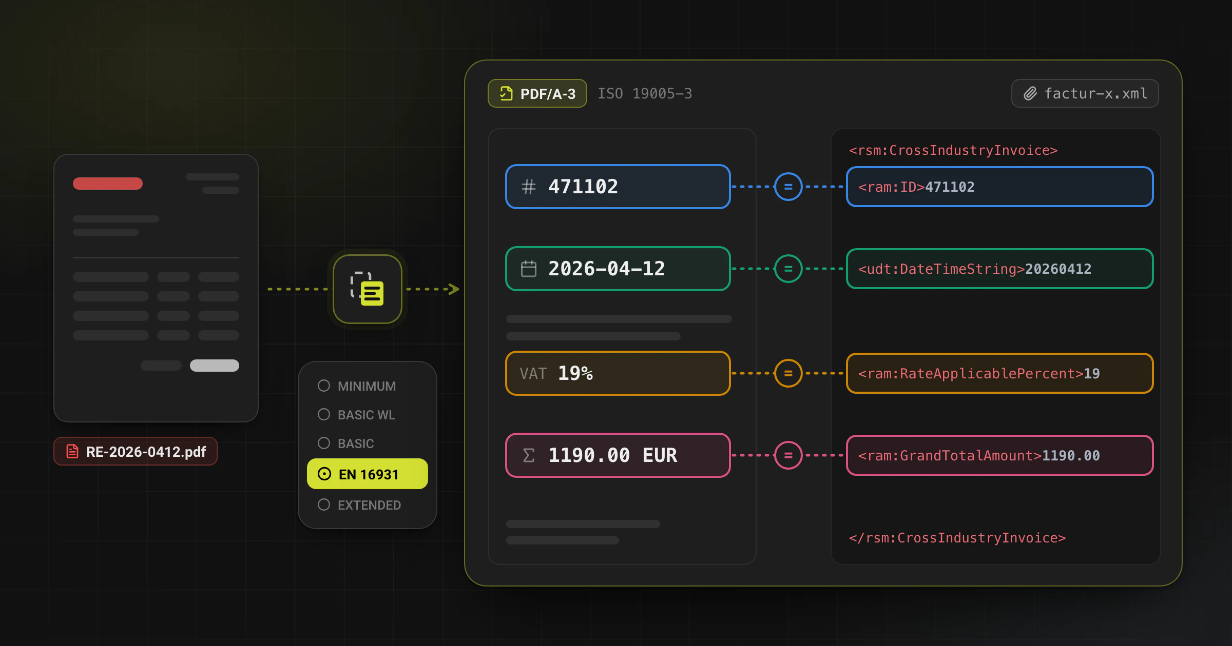1232x646 pixels.
Task: Click the convert document icon
Action: pyautogui.click(x=367, y=289)
